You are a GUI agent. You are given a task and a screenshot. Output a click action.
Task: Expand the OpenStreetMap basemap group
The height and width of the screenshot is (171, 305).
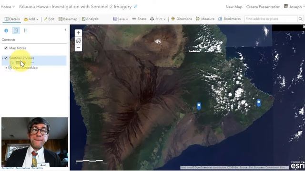click(6, 68)
